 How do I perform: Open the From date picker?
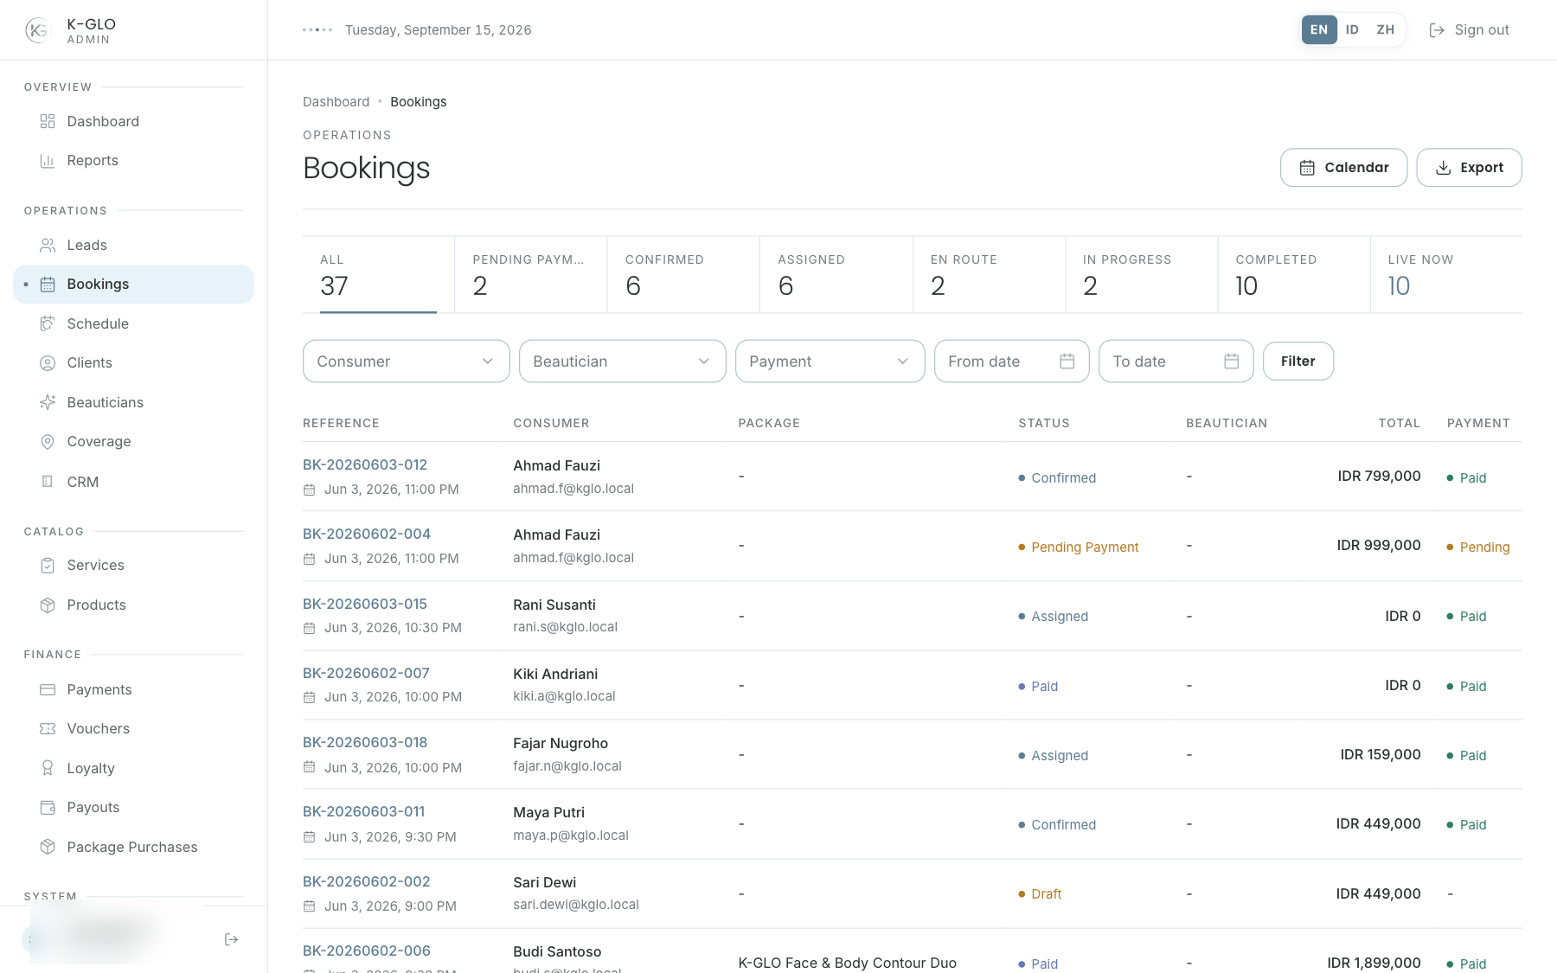[1012, 362]
